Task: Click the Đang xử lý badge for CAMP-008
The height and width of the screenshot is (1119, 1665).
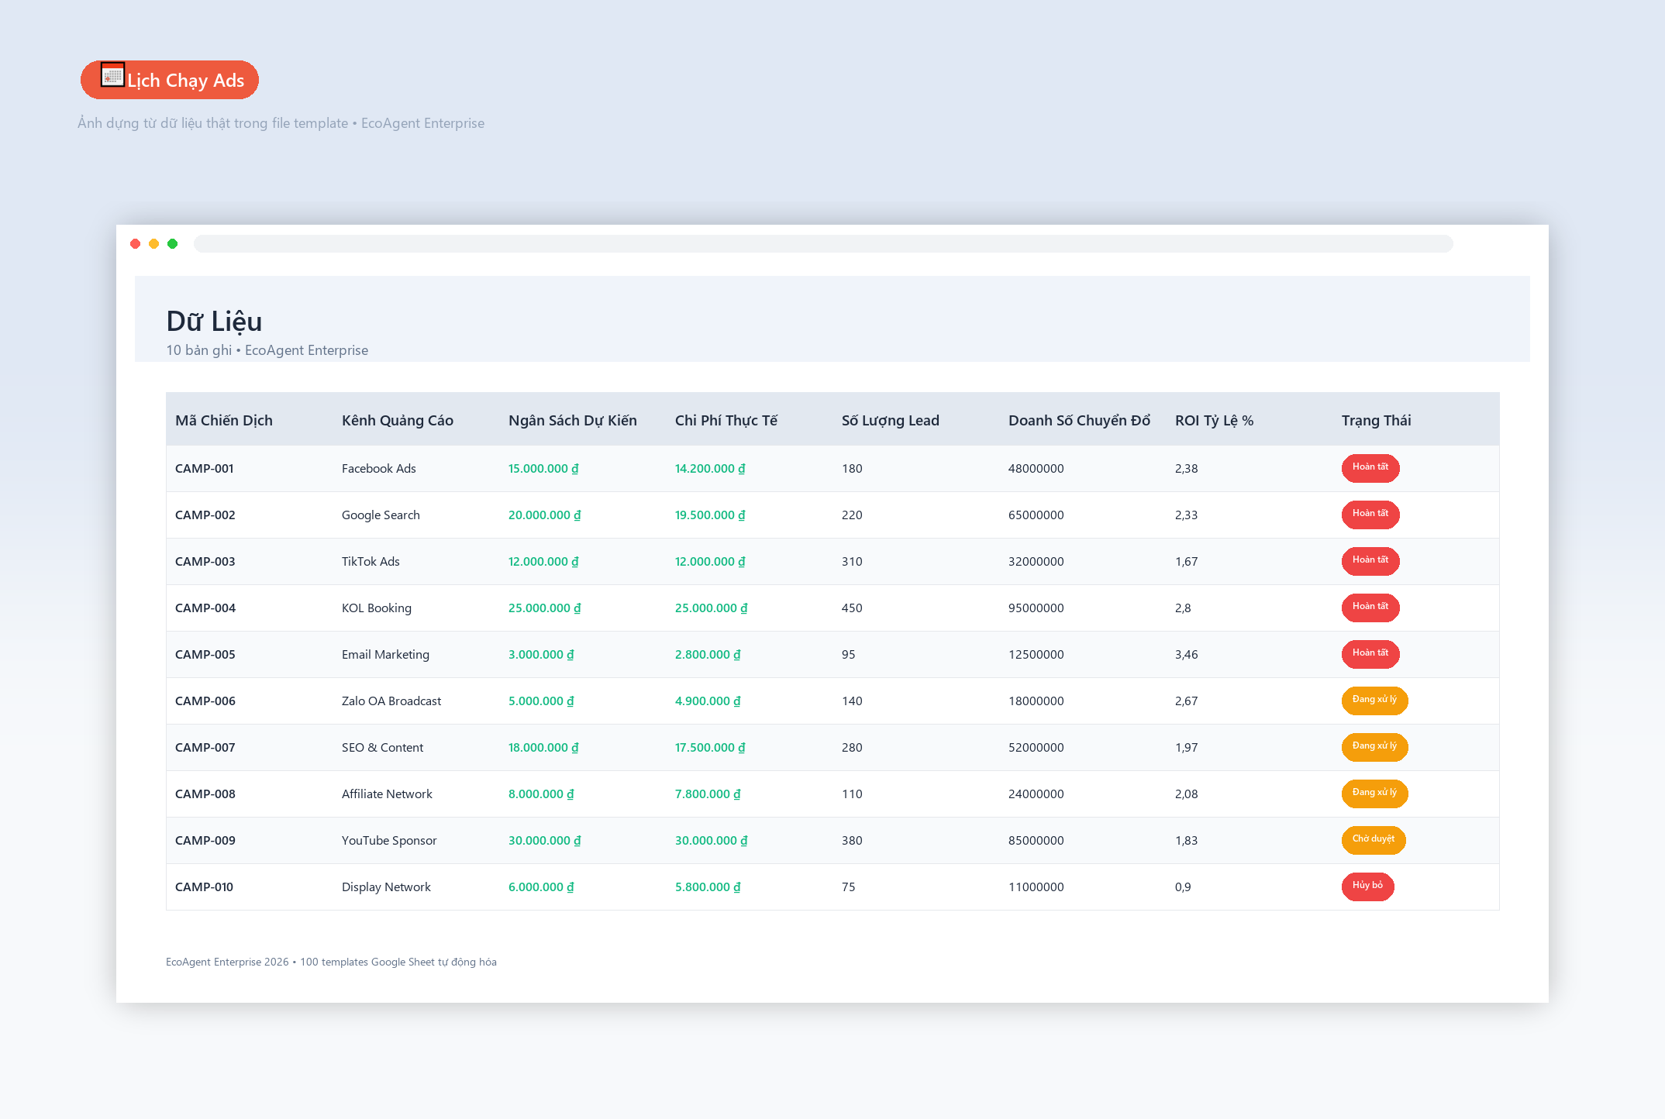Action: tap(1375, 794)
